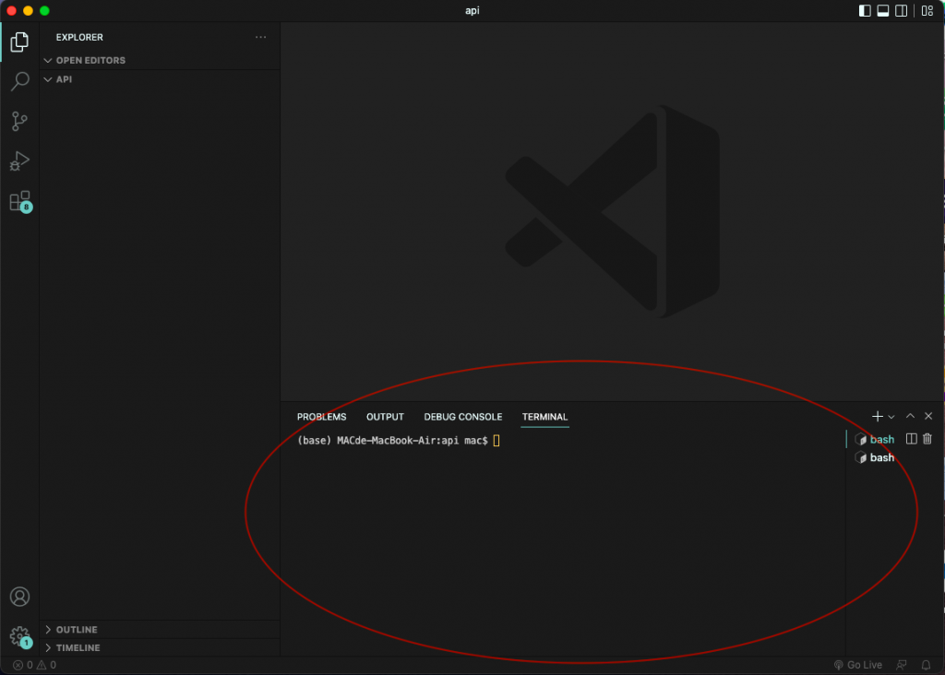Close the terminal panel
945x675 pixels.
(928, 416)
